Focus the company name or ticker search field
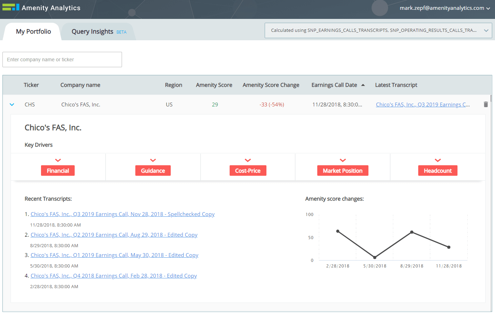Image resolution: width=495 pixels, height=313 pixels. click(x=62, y=60)
